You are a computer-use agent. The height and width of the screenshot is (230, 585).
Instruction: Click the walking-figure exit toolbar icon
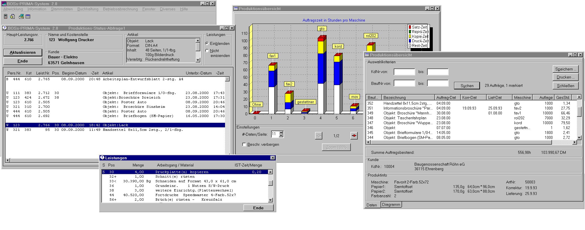21,17
